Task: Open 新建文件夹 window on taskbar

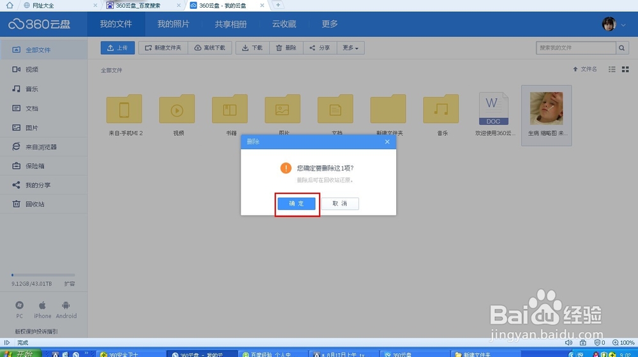Action: pos(486,354)
